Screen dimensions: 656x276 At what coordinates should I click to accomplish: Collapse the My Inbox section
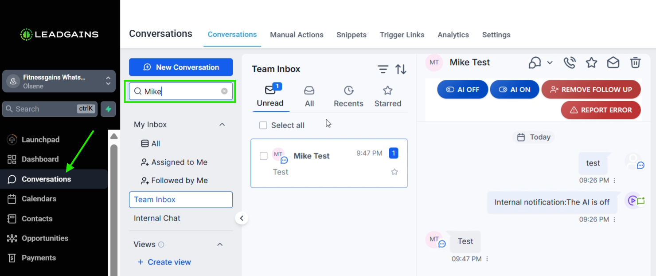point(222,125)
